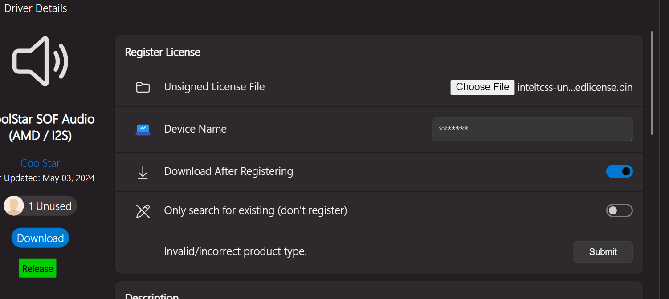Click the large speaker audio icon
The height and width of the screenshot is (299, 669).
coord(40,61)
